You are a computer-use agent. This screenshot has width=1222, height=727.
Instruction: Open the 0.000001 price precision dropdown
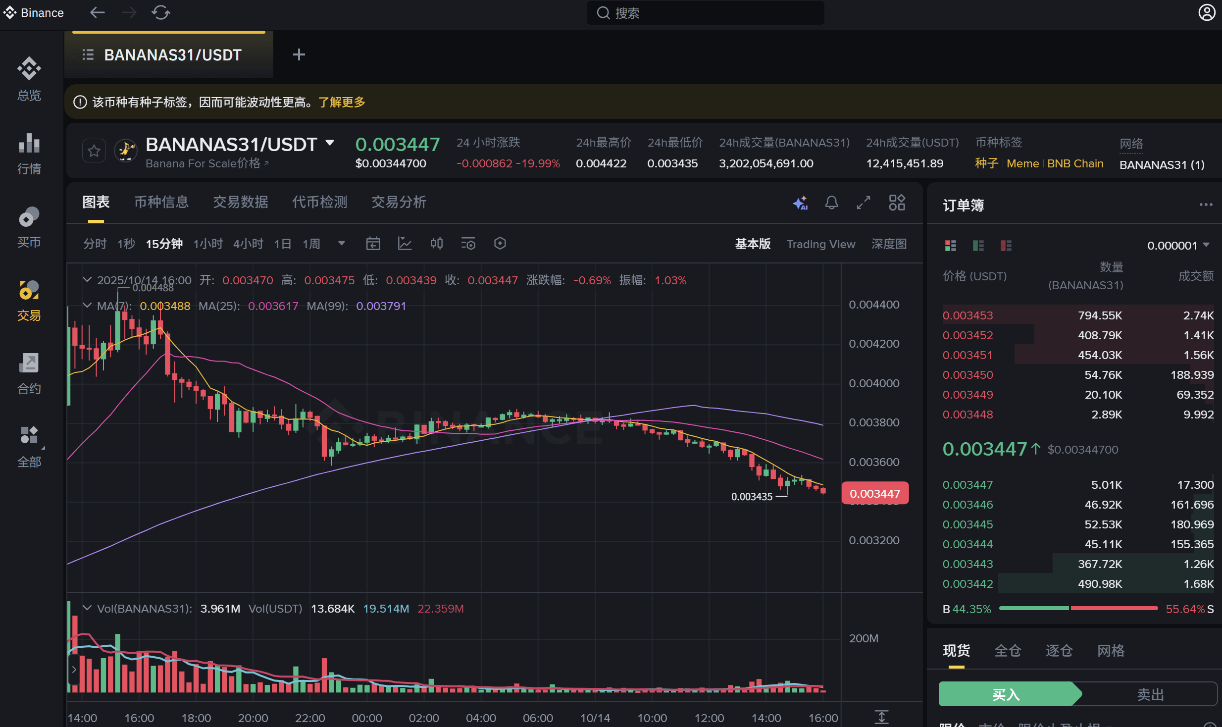click(x=1178, y=246)
